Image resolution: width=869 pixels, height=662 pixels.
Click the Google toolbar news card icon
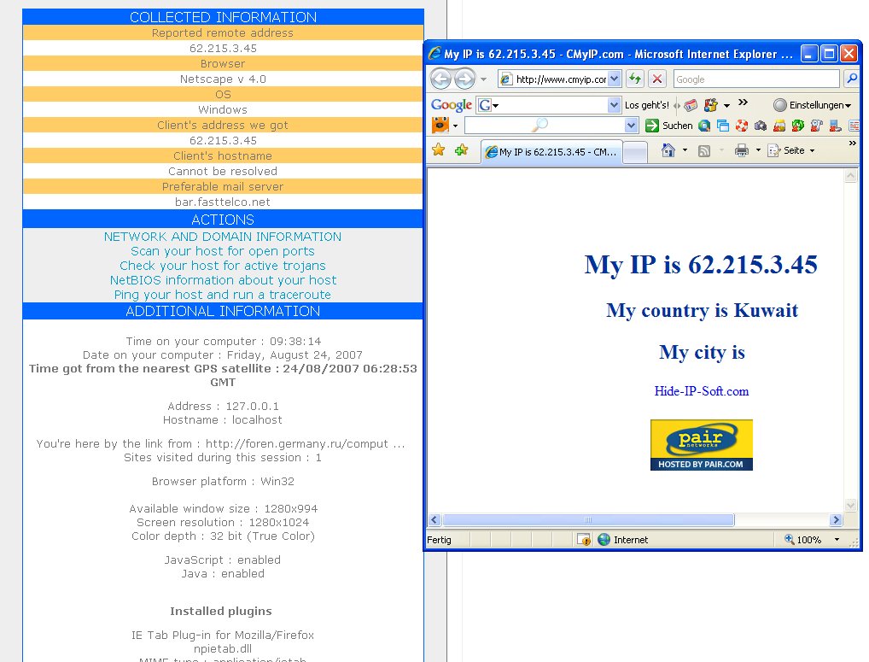tap(691, 105)
